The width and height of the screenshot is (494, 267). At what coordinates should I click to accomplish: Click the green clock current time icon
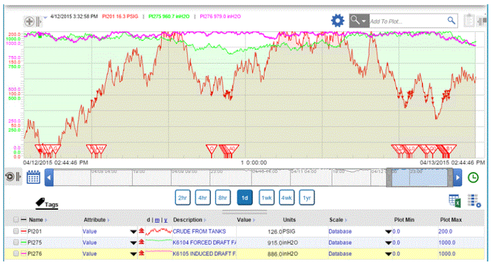(x=473, y=177)
